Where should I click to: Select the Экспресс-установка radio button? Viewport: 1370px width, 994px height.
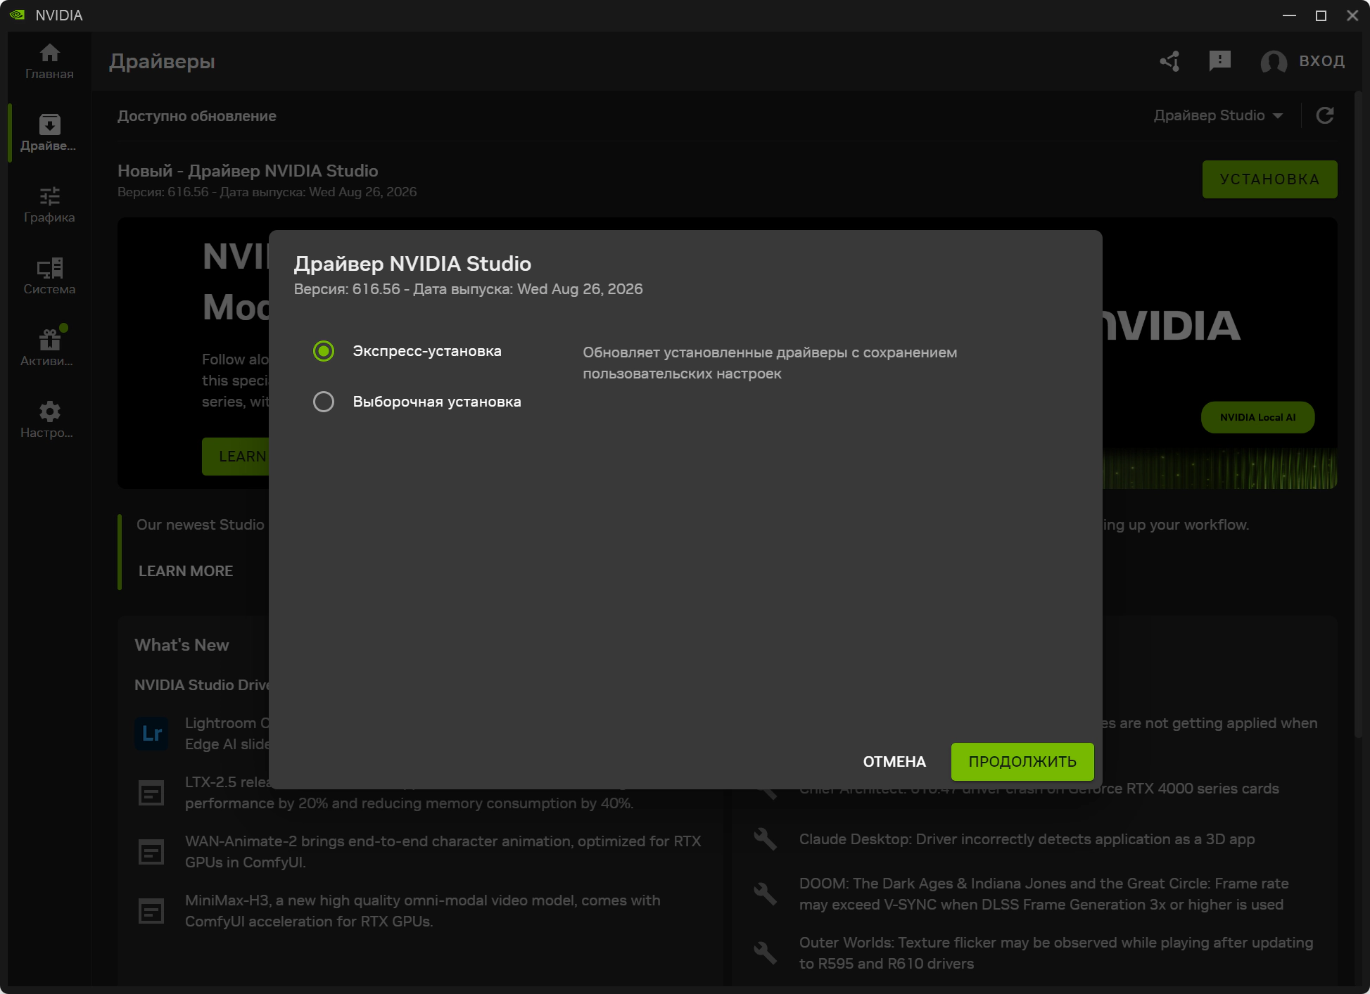point(324,351)
